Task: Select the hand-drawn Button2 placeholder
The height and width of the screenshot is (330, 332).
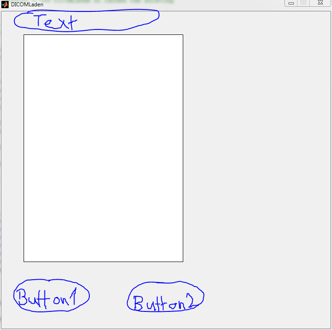Action: [166, 296]
